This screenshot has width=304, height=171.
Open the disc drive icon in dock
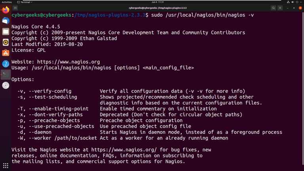click(x=6, y=85)
